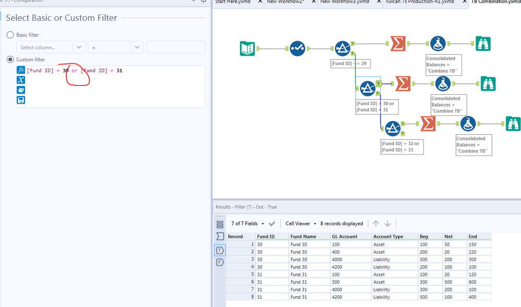521x307 pixels.
Task: Click the Beg column header
Action: tap(431, 236)
